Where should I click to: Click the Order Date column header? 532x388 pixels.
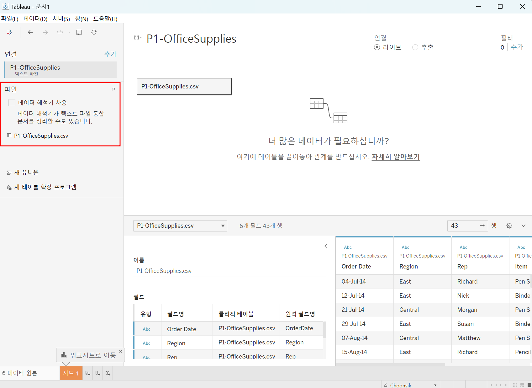coord(356,266)
